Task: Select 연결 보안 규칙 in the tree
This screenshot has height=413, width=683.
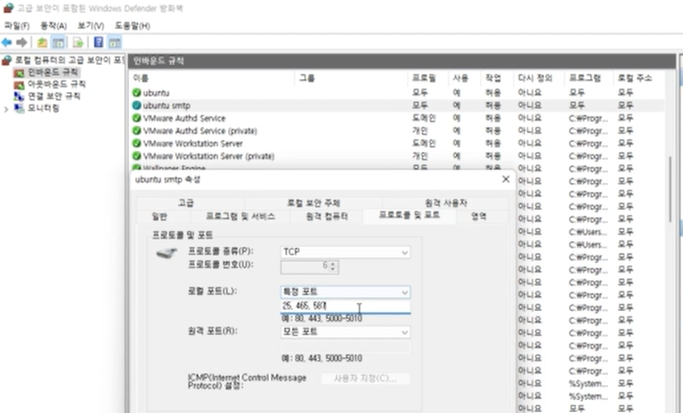Action: (x=54, y=96)
